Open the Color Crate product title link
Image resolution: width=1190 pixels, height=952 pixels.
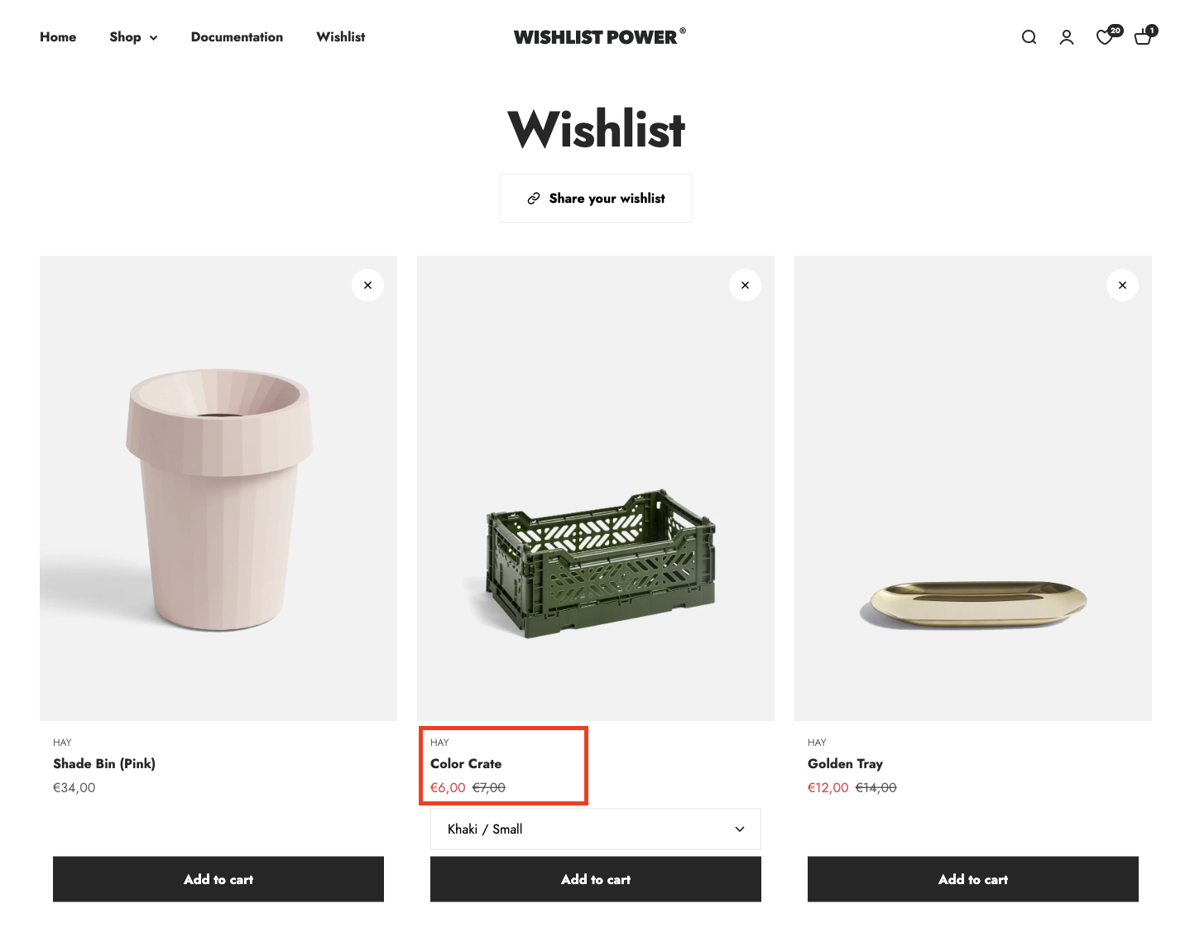466,763
